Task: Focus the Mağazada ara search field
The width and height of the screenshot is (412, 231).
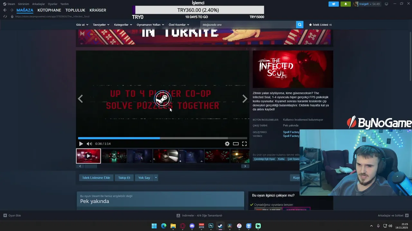Action: pyautogui.click(x=248, y=25)
